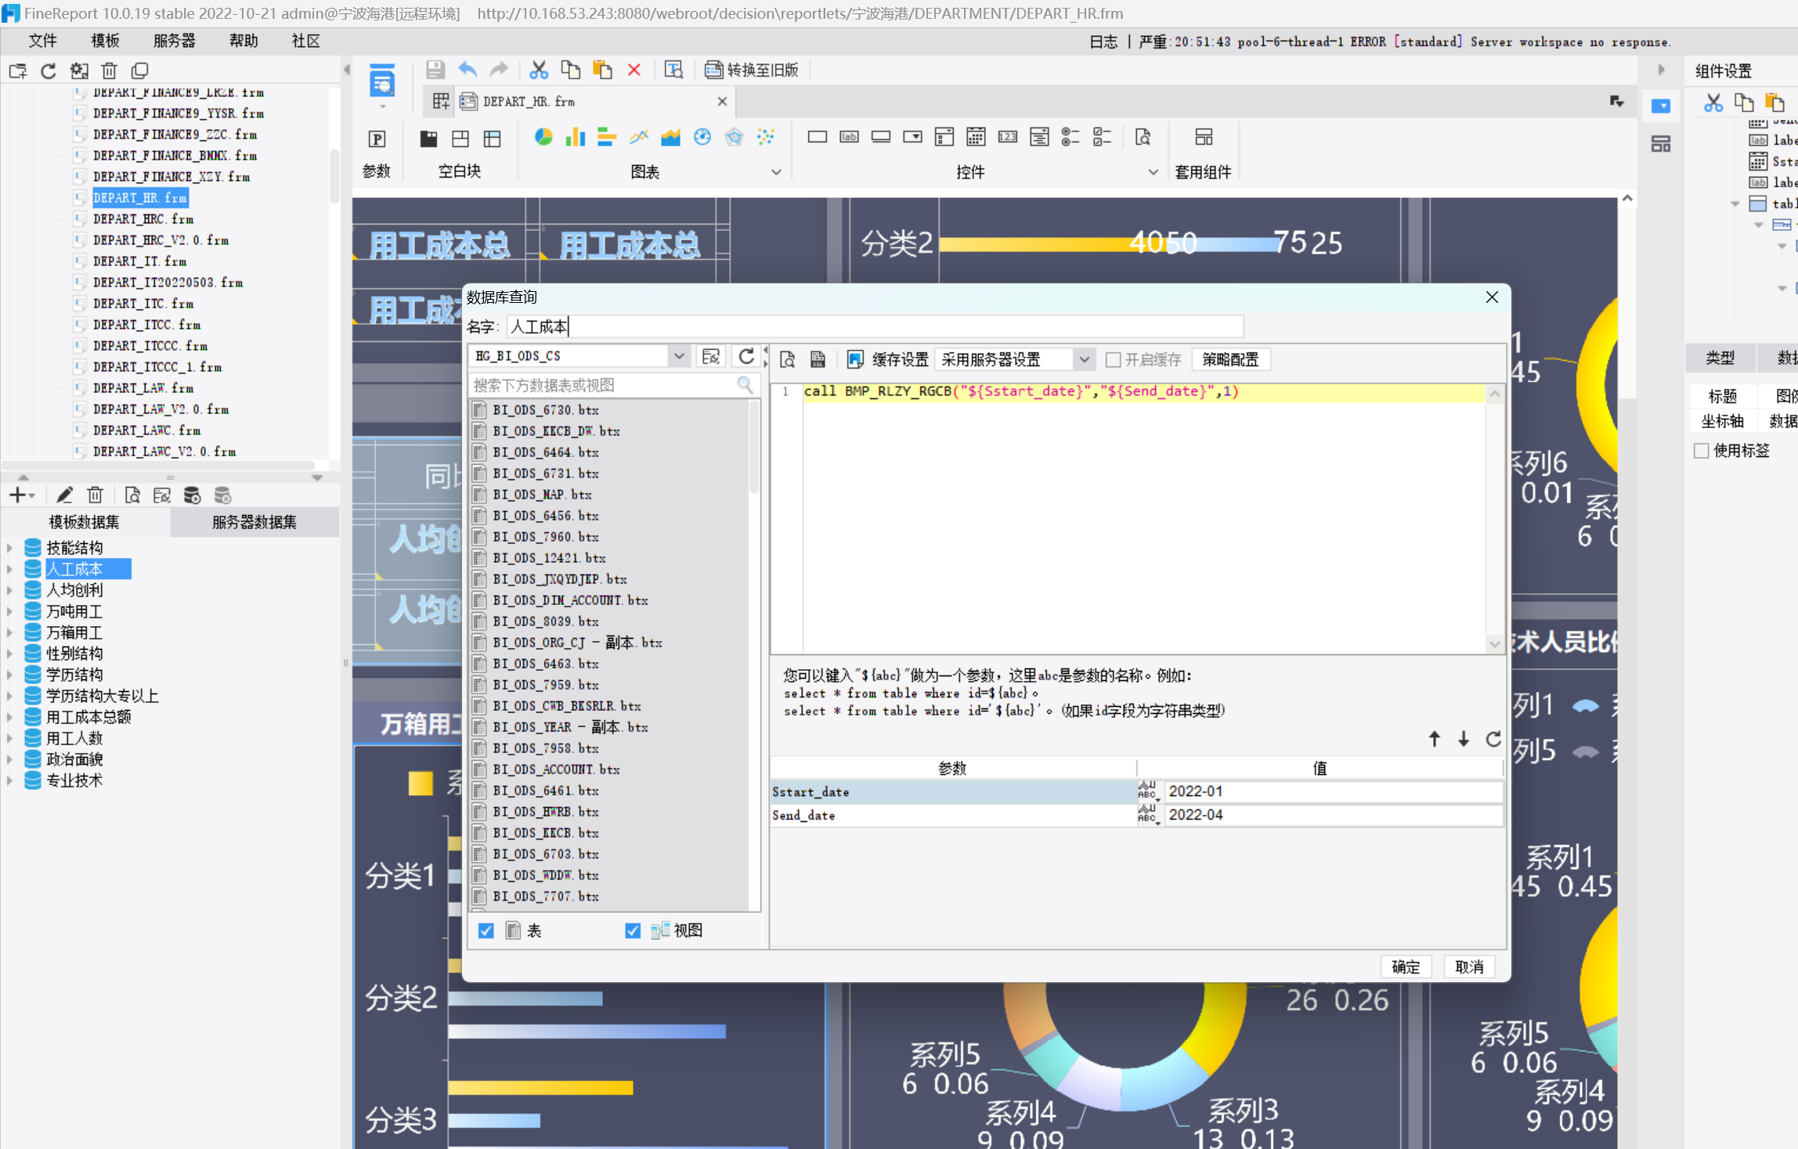The height and width of the screenshot is (1149, 1798).
Task: Click the refresh tables icon beside the connection dropdown
Action: pos(746,357)
